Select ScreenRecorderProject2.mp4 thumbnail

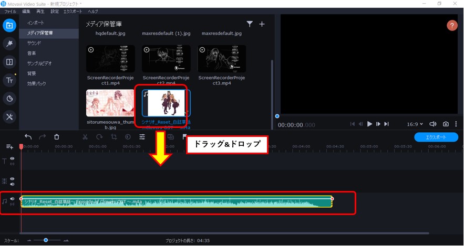tap(166, 59)
